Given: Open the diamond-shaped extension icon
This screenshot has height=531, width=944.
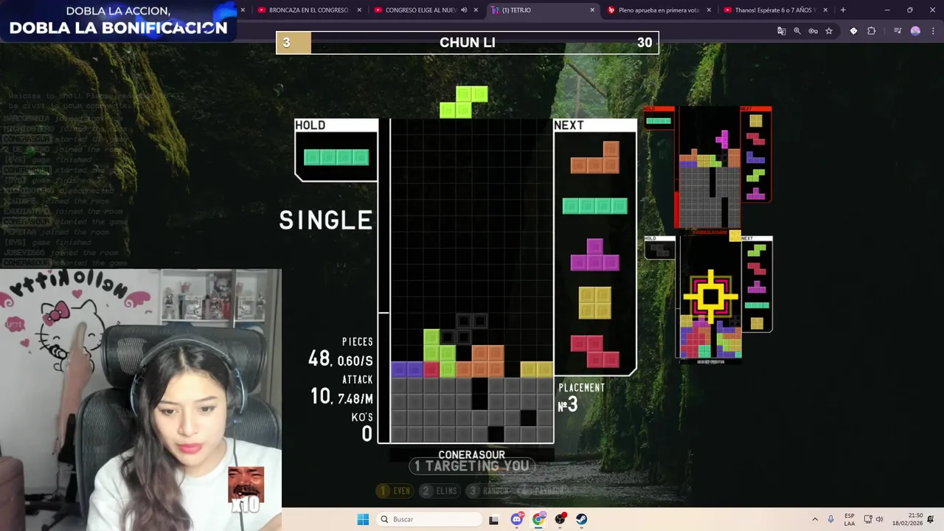Looking at the screenshot, I should click(x=853, y=31).
